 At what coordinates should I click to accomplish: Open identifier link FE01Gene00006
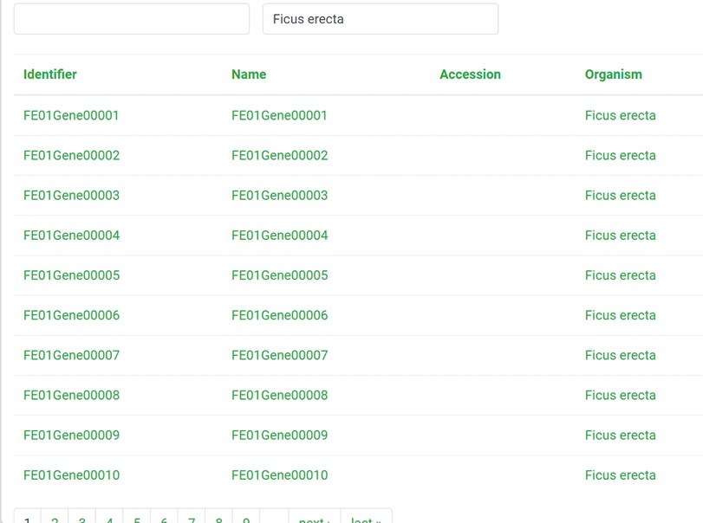[71, 315]
